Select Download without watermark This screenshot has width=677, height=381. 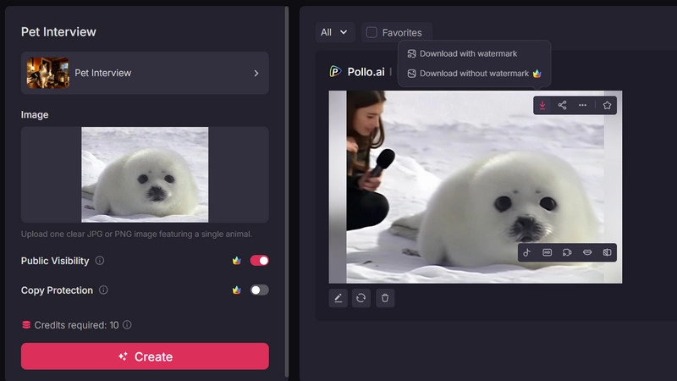[x=473, y=74]
